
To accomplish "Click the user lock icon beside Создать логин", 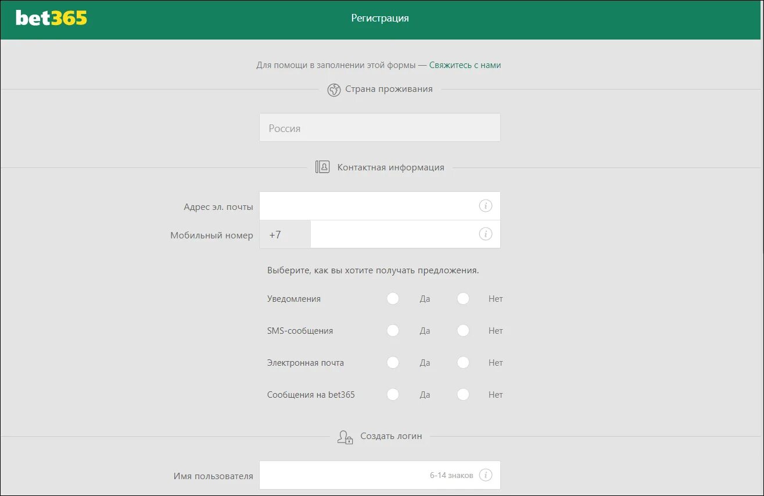I will [x=345, y=437].
